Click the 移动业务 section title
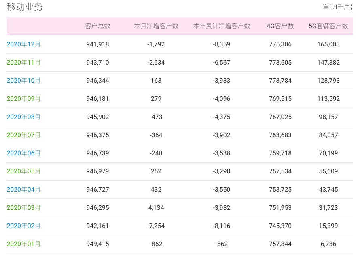 [25, 7]
